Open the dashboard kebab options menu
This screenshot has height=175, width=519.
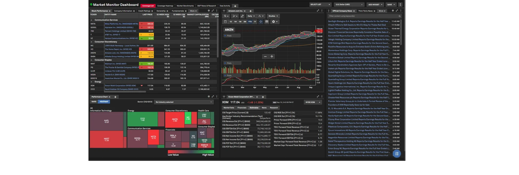tap(400, 5)
